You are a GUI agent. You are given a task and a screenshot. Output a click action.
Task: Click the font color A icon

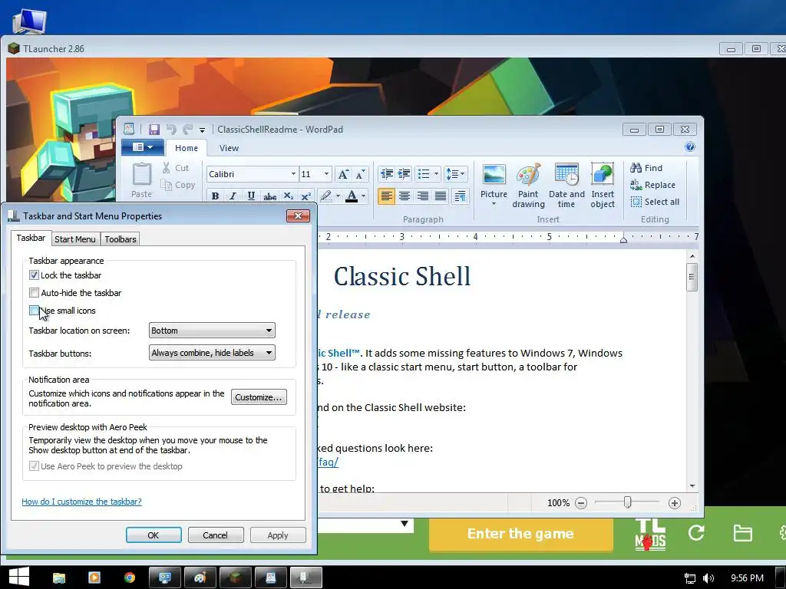[352, 196]
